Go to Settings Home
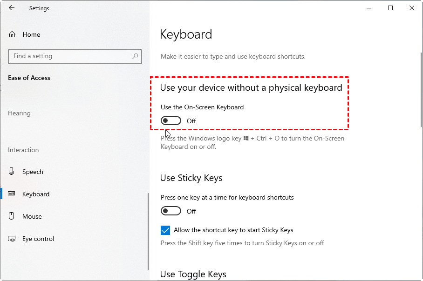Image resolution: width=423 pixels, height=281 pixels. [31, 34]
